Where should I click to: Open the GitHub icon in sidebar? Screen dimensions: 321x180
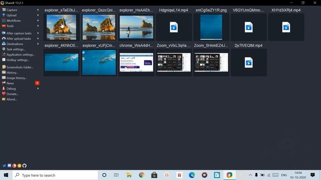(x=25, y=165)
